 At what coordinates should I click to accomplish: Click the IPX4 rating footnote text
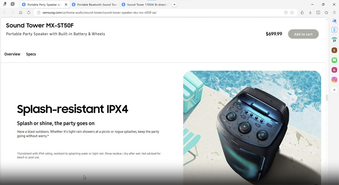click(x=89, y=155)
